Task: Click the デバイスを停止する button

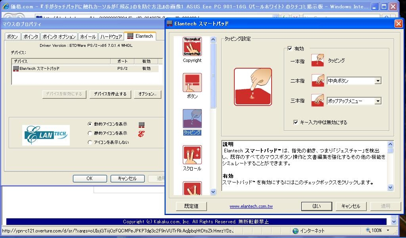Action: 110,94
